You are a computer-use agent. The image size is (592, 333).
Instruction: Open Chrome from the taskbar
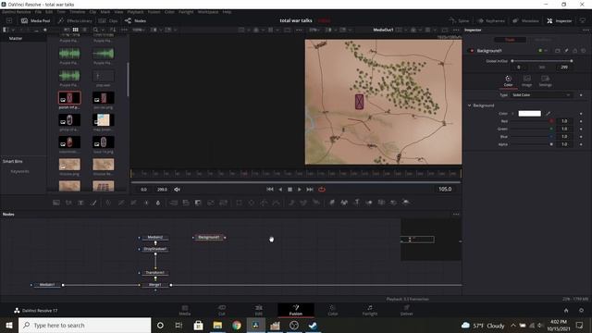pos(237,325)
